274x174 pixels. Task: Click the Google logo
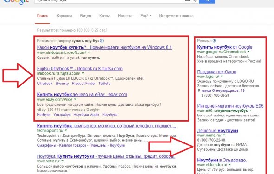tap(16, 2)
